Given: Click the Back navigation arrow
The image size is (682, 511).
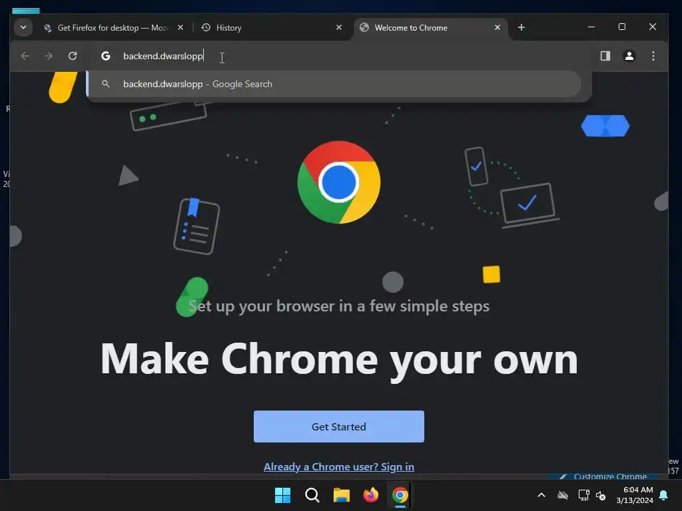Looking at the screenshot, I should pos(25,56).
